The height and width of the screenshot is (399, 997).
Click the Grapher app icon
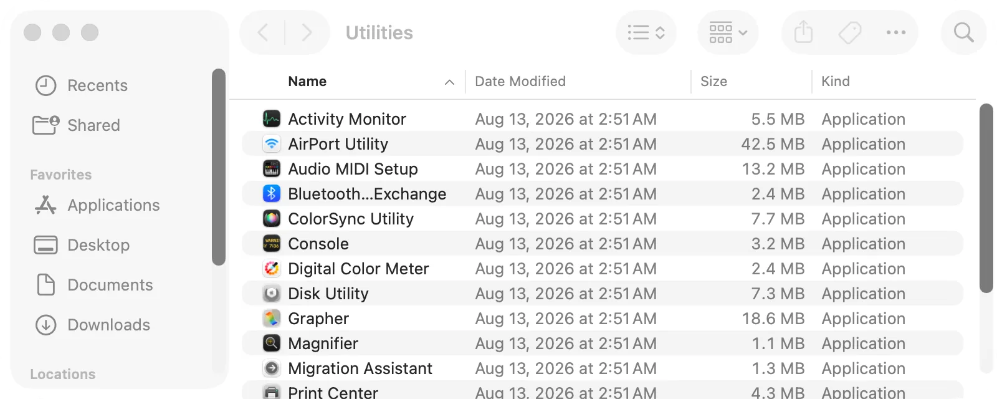click(x=271, y=318)
